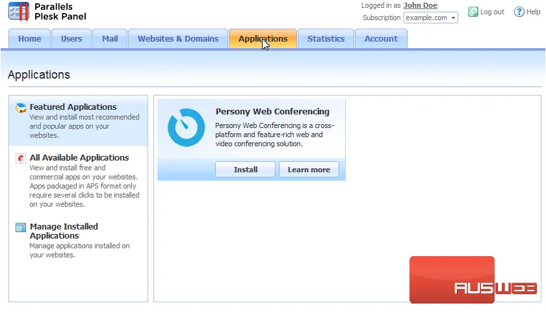Screen dimensions: 546x312
Task: Click the Persony cross-platform description text
Action: [274, 135]
